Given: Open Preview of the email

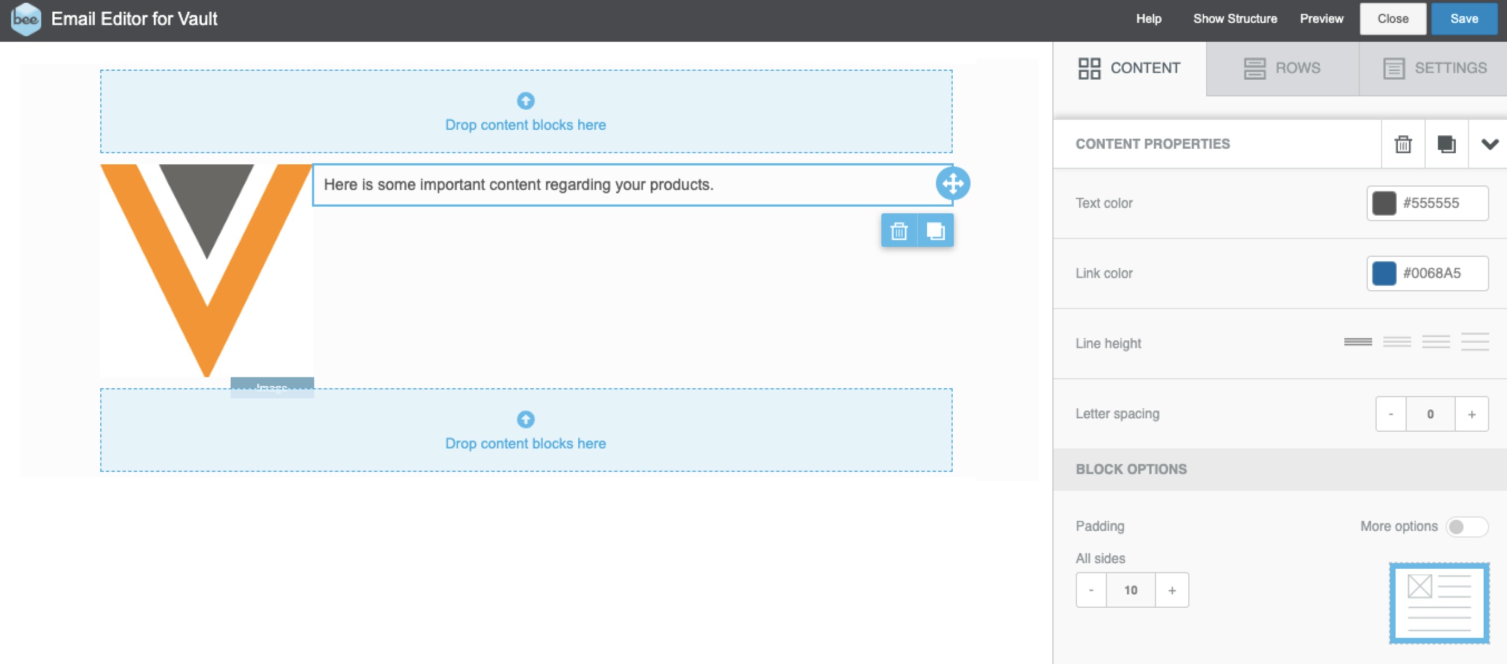Looking at the screenshot, I should [x=1321, y=19].
